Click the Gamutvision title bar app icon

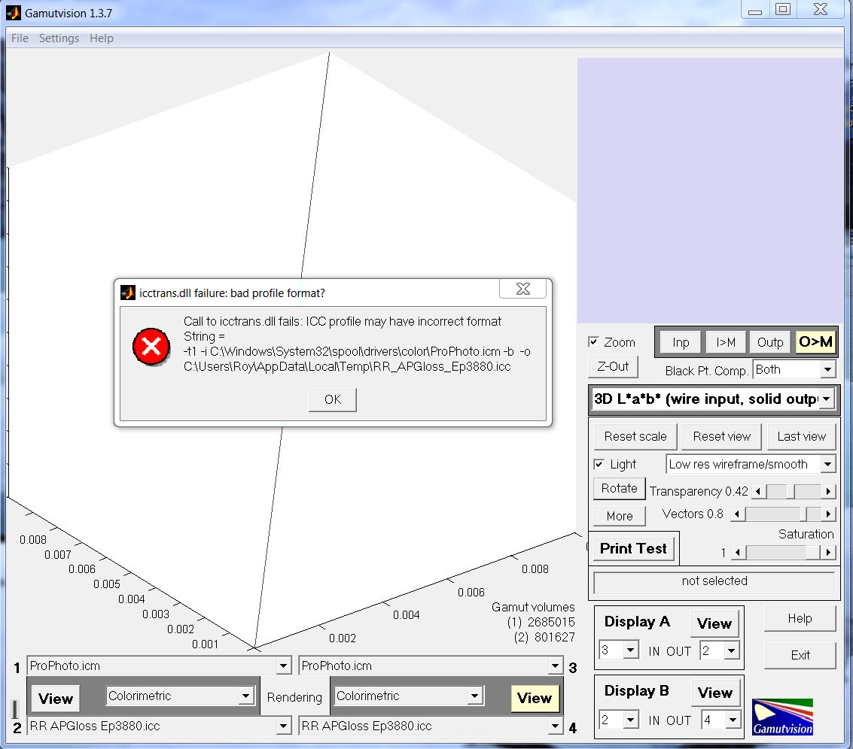[14, 13]
